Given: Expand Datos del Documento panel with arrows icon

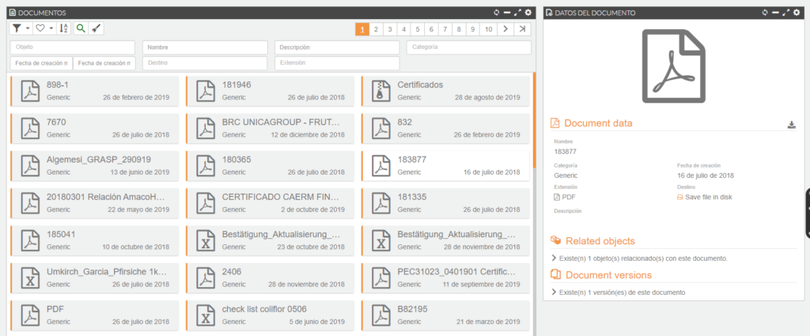Looking at the screenshot, I should click(785, 13).
